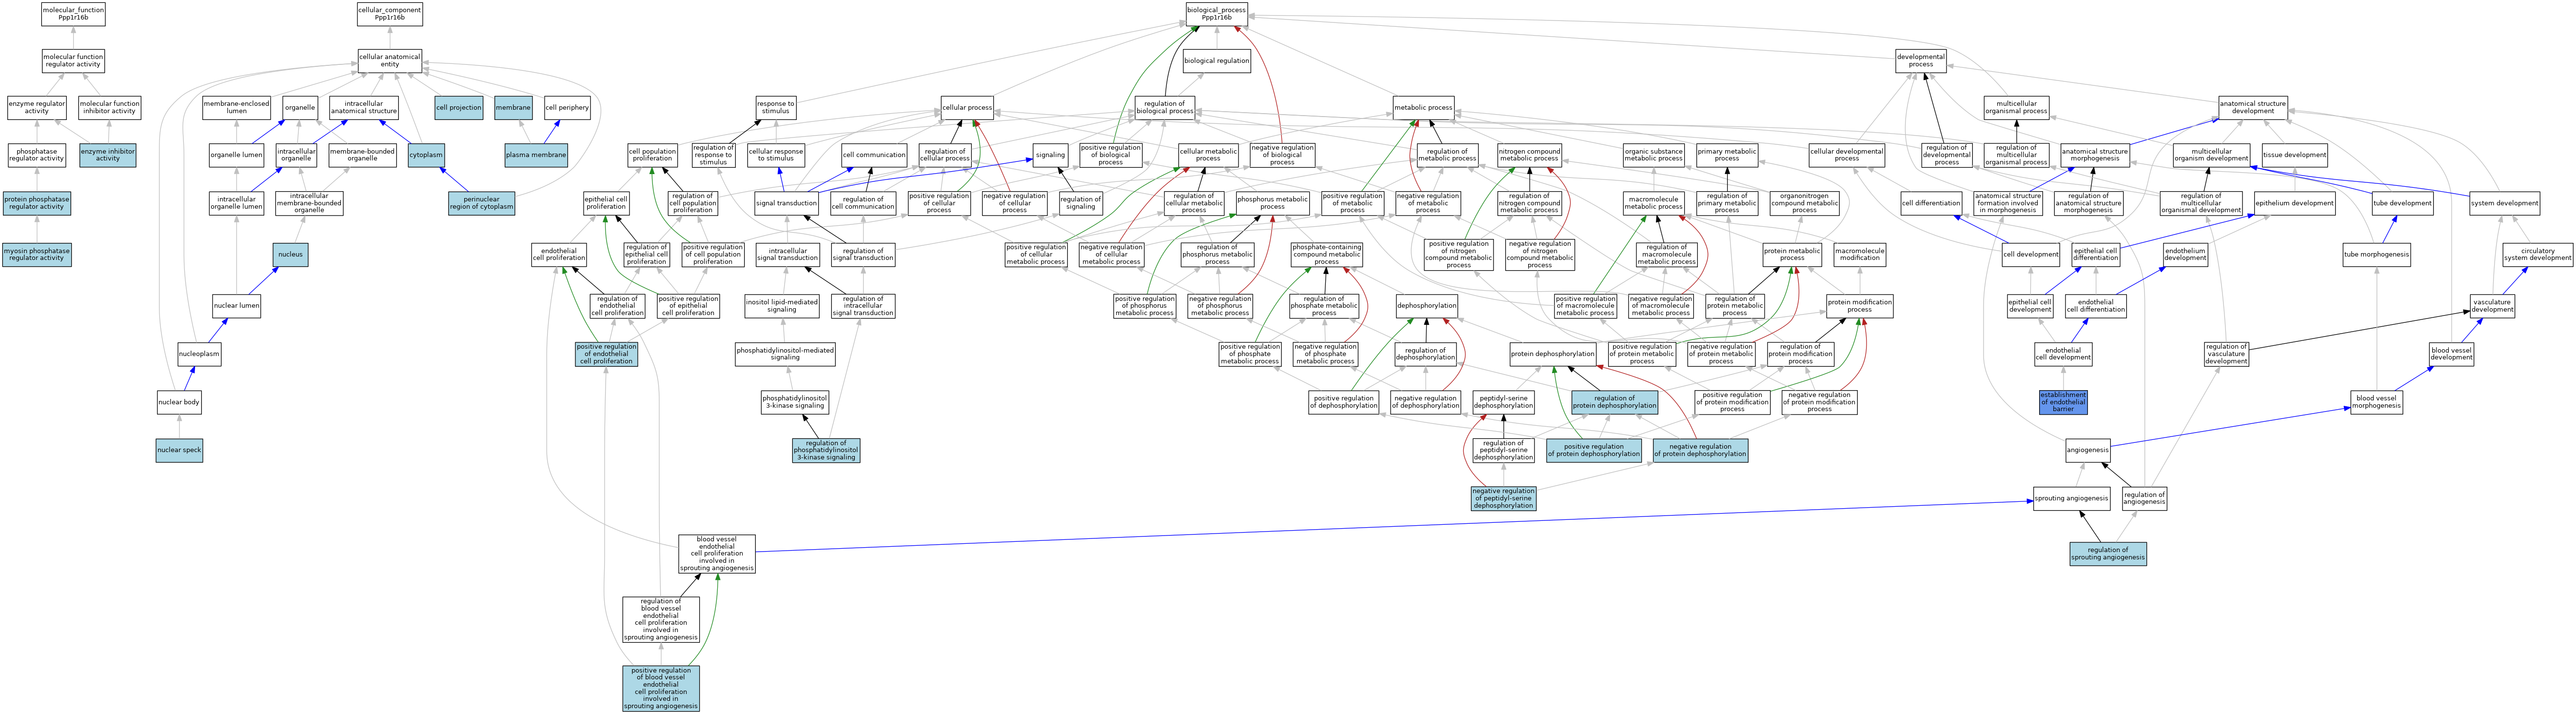The height and width of the screenshot is (714, 2576).
Task: Select the 'signal transduction' node
Action: click(x=787, y=203)
